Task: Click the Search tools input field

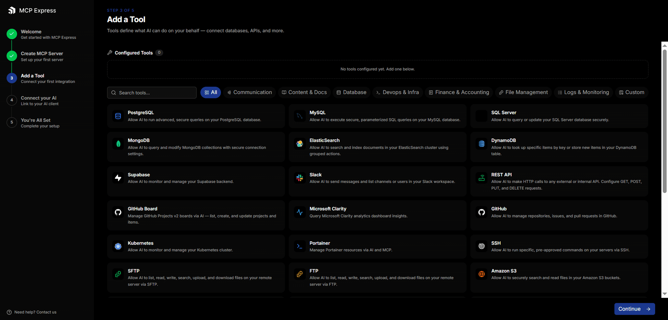Action: pyautogui.click(x=152, y=92)
